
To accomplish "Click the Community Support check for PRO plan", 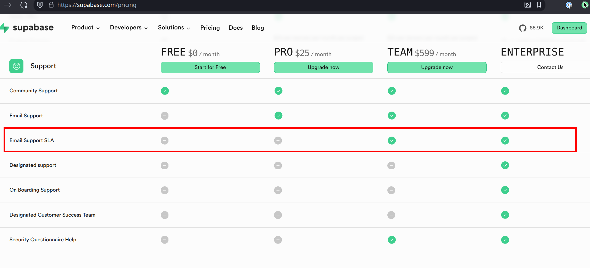I will point(278,91).
